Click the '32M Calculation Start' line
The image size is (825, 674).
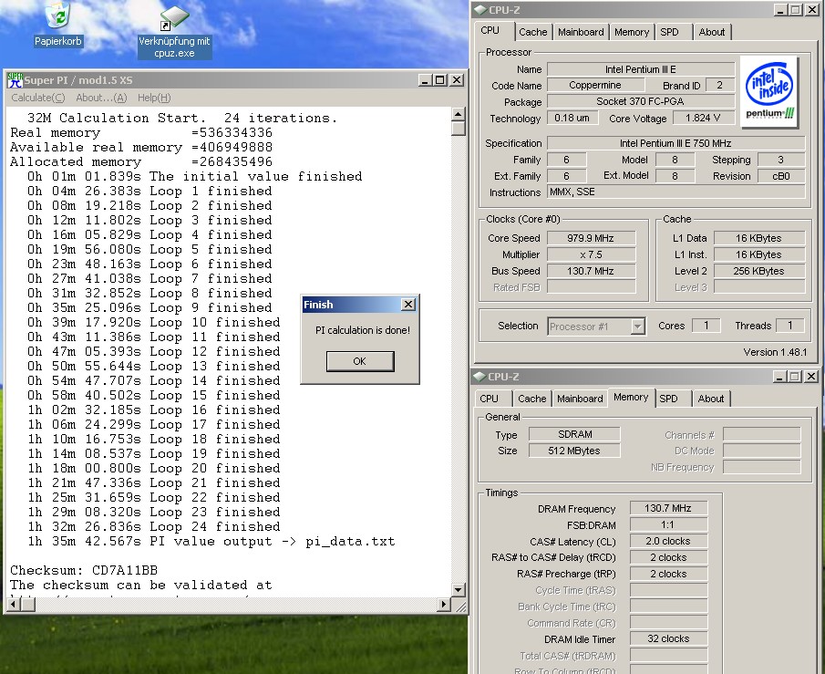coord(182,118)
